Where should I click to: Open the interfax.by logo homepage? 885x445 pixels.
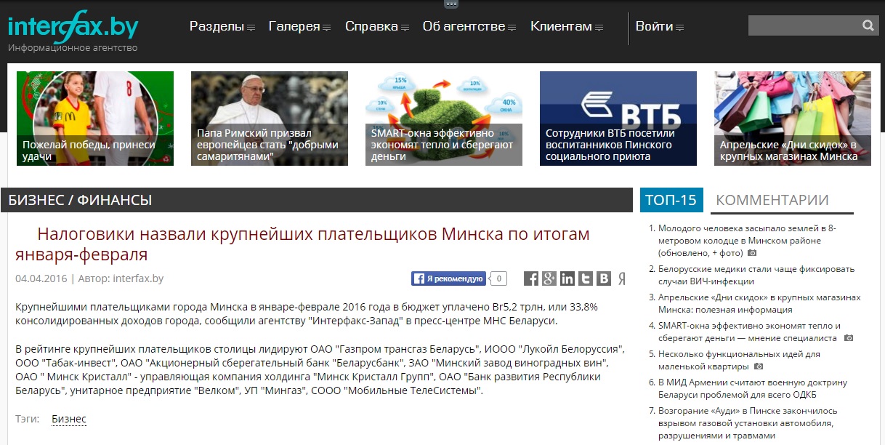pyautogui.click(x=73, y=26)
